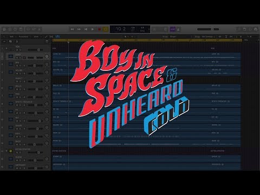Toggle the Flex view icon
This screenshot has height=195, width=260.
click(51, 37)
